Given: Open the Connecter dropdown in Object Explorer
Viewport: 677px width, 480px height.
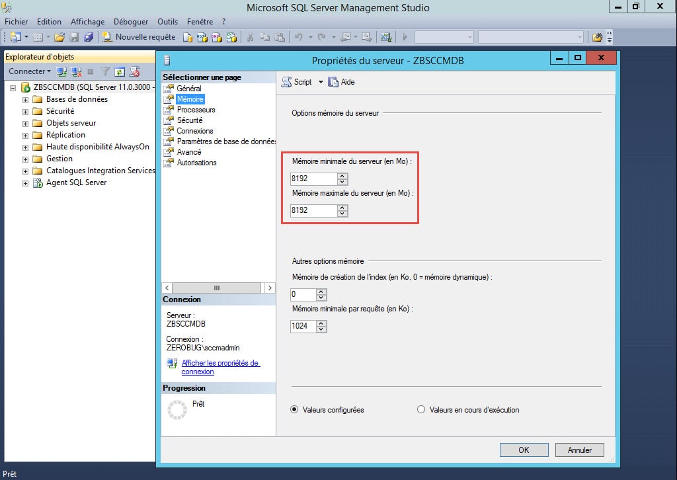Looking at the screenshot, I should pyautogui.click(x=29, y=71).
